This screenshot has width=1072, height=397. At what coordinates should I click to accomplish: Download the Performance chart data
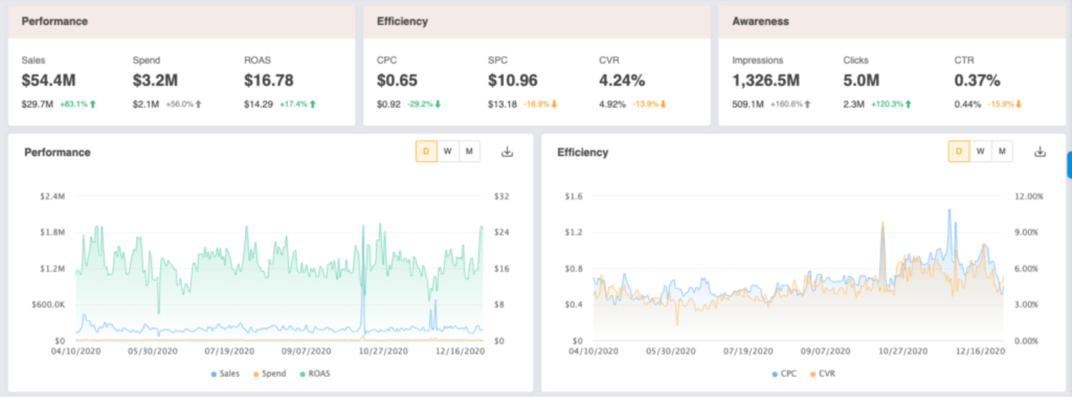pos(507,152)
